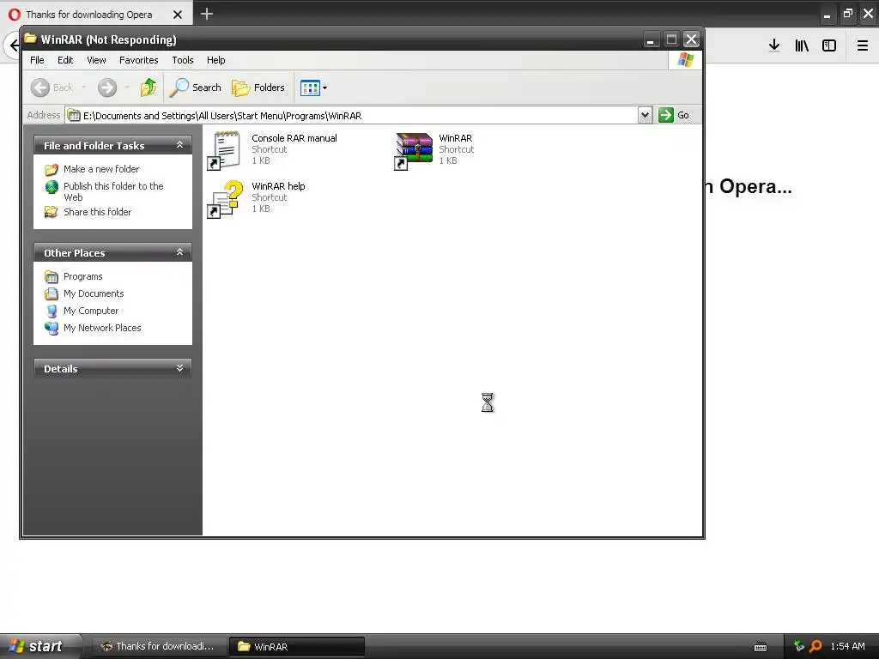
Task: Collapse the Other Places panel
Action: (x=179, y=252)
